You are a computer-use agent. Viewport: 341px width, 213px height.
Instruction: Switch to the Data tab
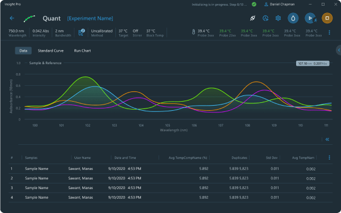click(x=23, y=51)
